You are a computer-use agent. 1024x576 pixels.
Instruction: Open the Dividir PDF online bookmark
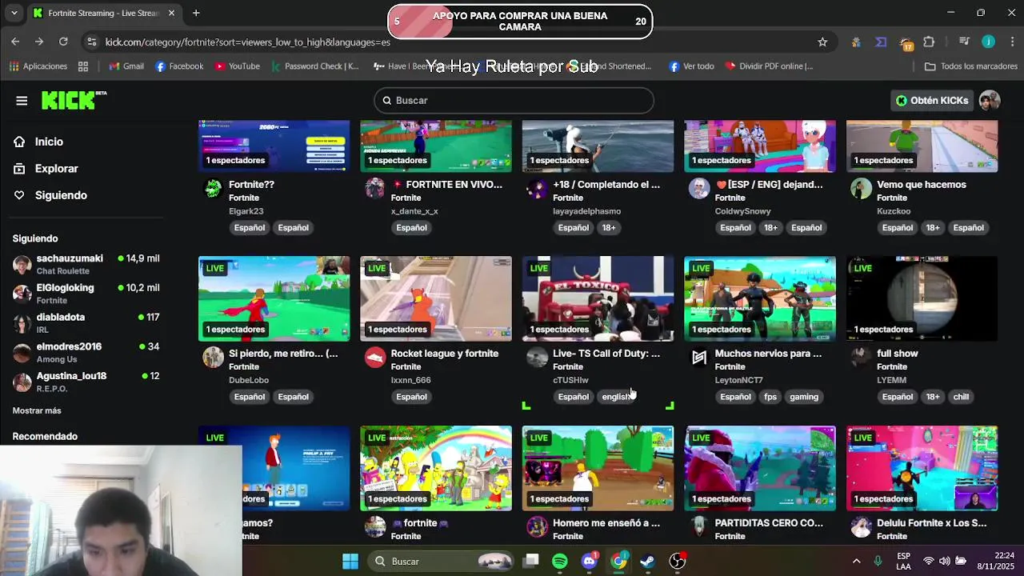tap(769, 66)
